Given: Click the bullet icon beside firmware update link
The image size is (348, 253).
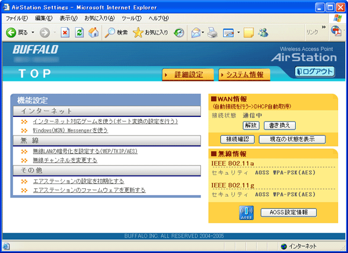Looking at the screenshot, I should pyautogui.click(x=24, y=190).
